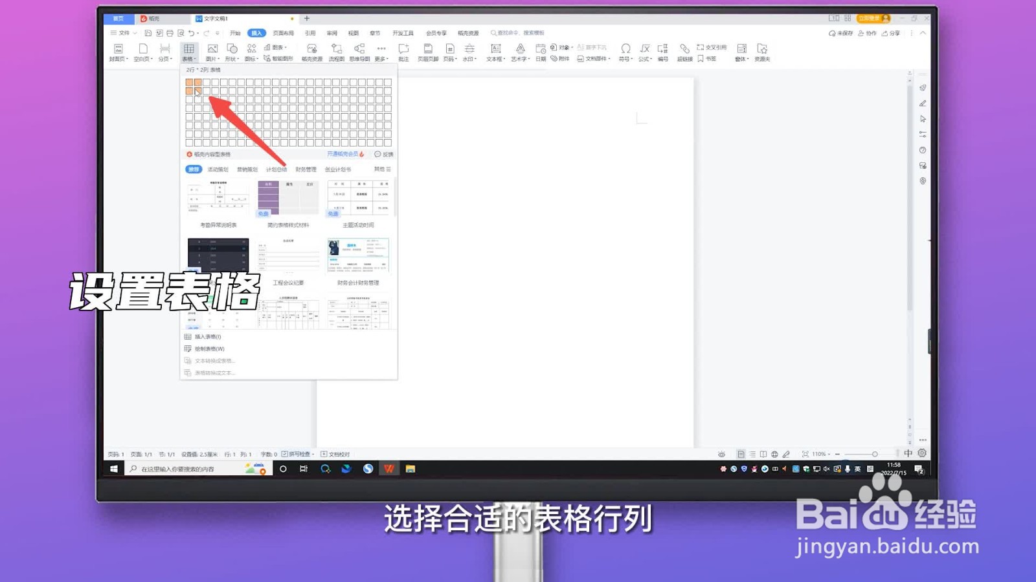Add a 书签 bookmark
1036x582 pixels.
tap(707, 58)
